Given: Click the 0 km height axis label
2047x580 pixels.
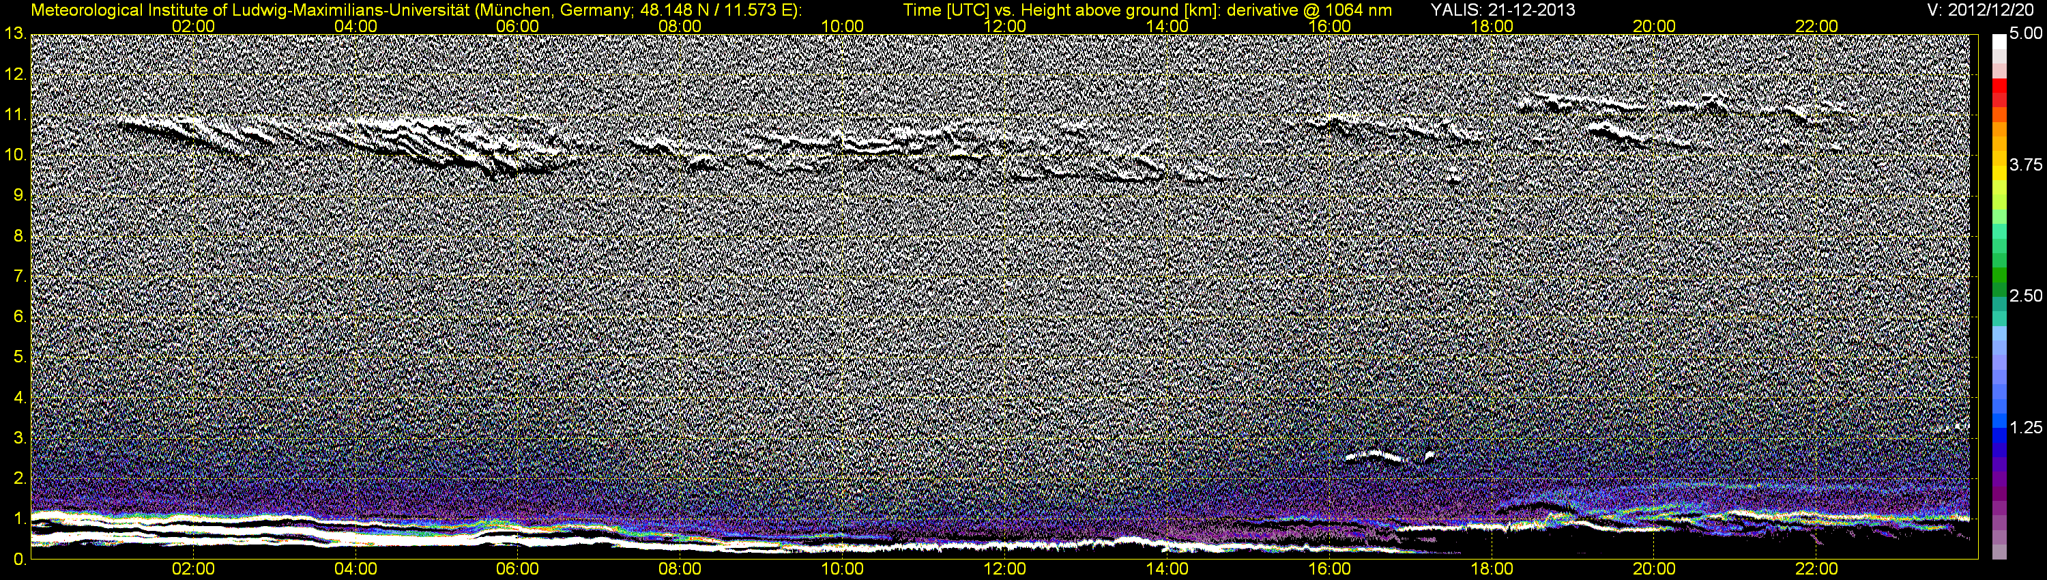Looking at the screenshot, I should click(20, 560).
